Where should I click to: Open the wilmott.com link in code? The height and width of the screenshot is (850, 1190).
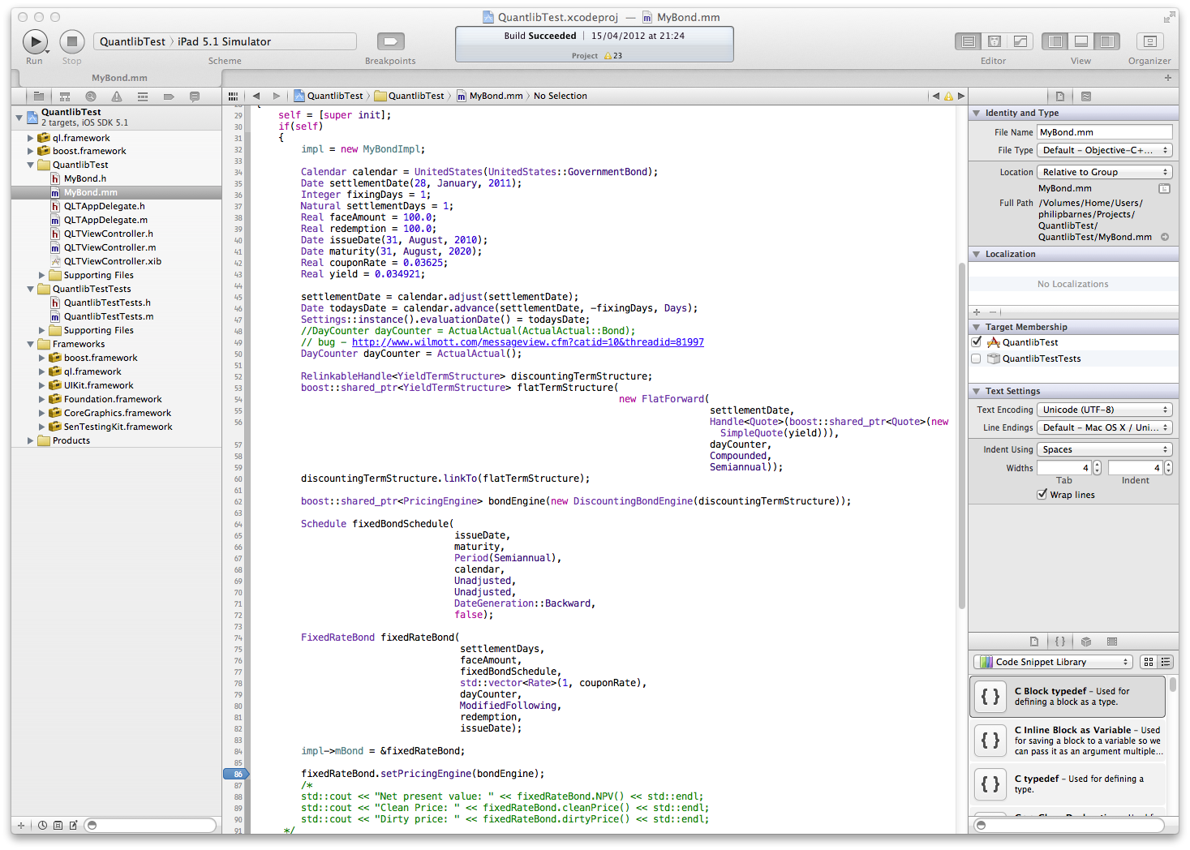(x=528, y=342)
